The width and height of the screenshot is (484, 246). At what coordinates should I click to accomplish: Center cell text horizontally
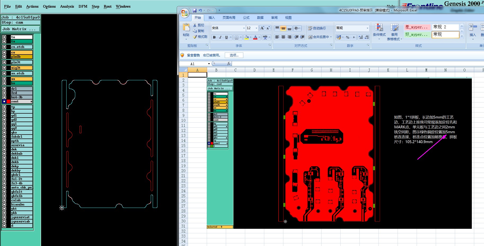tap(283, 37)
